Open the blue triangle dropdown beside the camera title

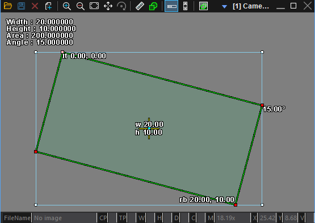(x=224, y=7)
